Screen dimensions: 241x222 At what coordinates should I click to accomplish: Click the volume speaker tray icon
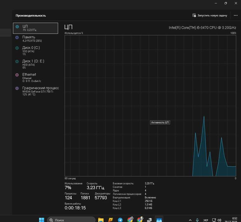[219, 220]
